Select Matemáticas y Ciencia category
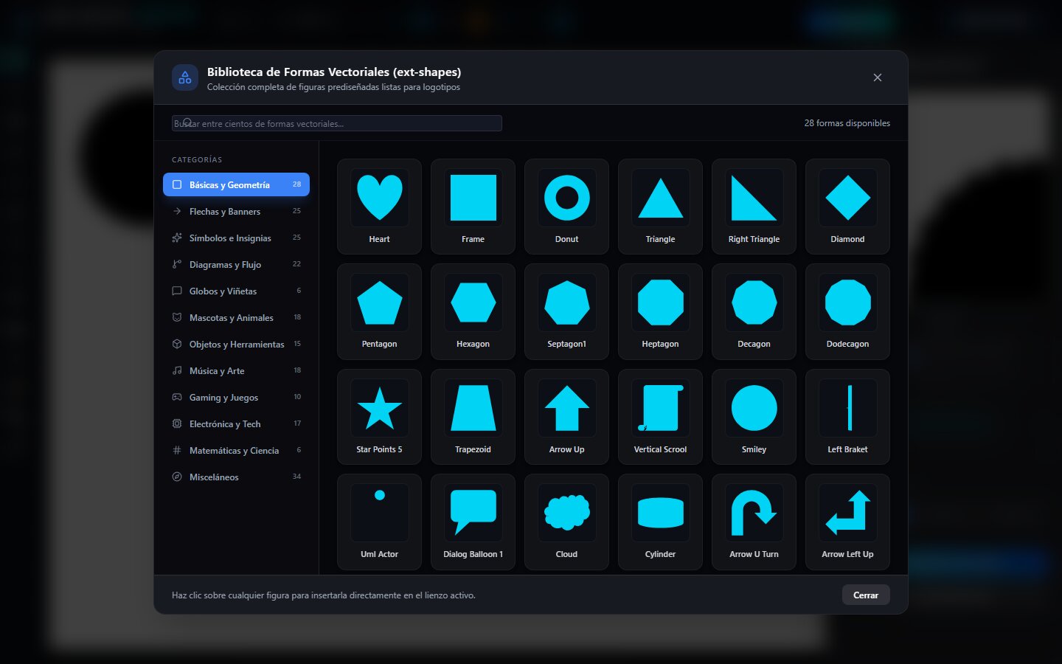The height and width of the screenshot is (664, 1062). [x=236, y=450]
